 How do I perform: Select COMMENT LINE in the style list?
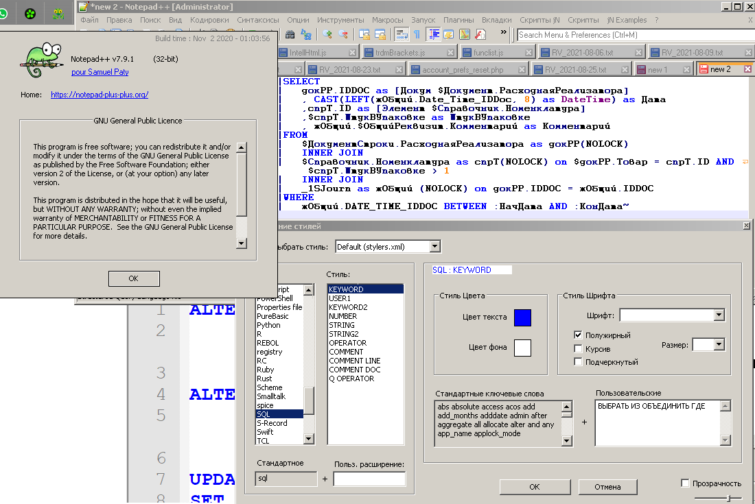[x=355, y=361]
